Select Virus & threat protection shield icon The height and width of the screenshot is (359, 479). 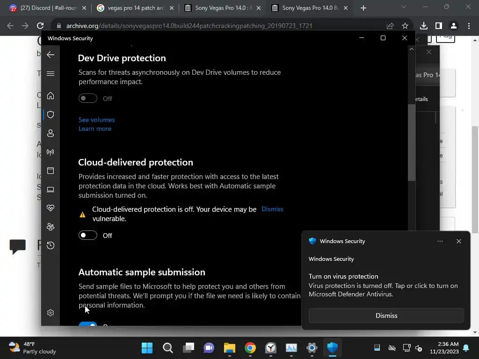click(51, 115)
